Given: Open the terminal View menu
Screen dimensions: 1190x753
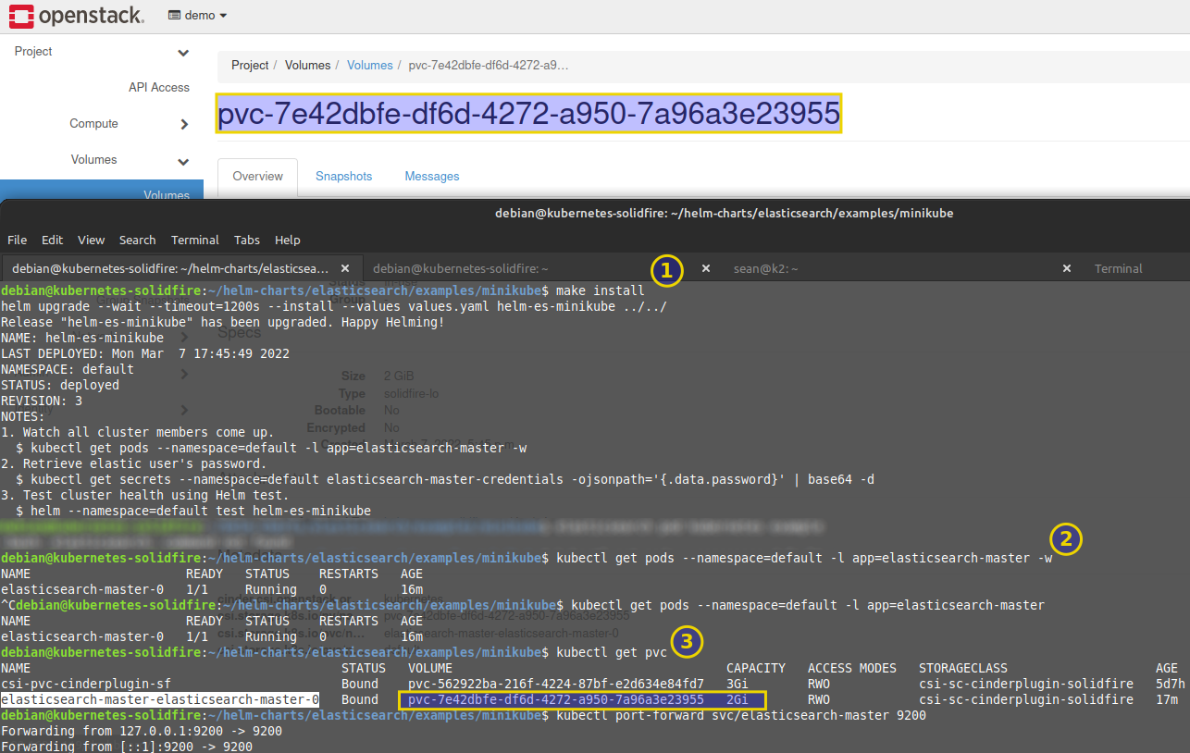Looking at the screenshot, I should pos(91,241).
